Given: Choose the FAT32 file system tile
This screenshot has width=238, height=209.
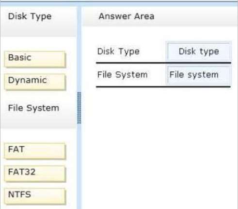Looking at the screenshot, I should coord(35,174).
